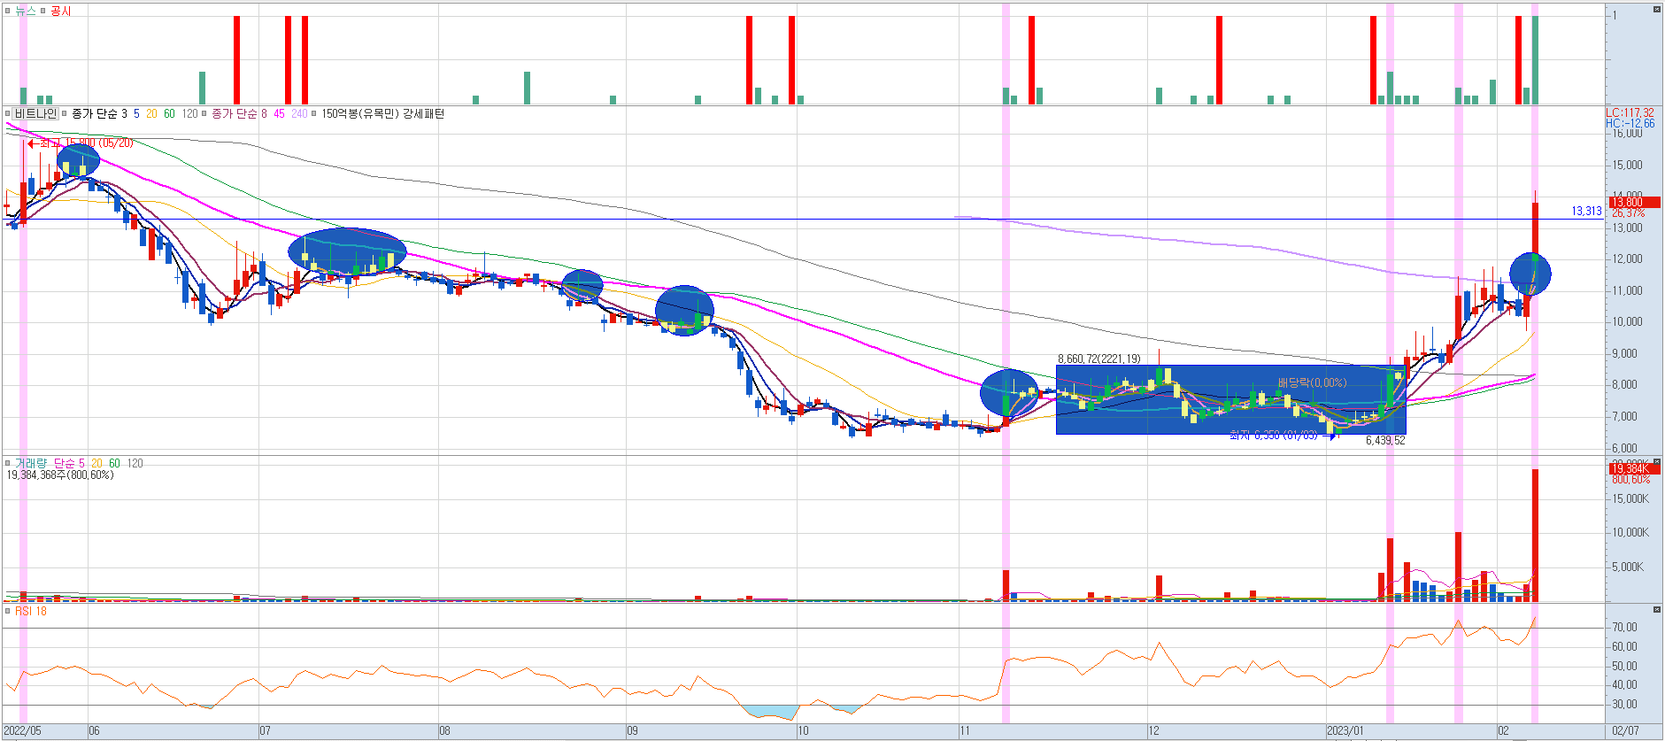Select the 거래량 volume indicator label
Image resolution: width=1665 pixels, height=741 pixels.
29,463
